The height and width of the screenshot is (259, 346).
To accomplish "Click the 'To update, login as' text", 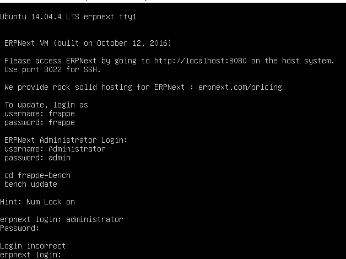I will pos(46,105).
